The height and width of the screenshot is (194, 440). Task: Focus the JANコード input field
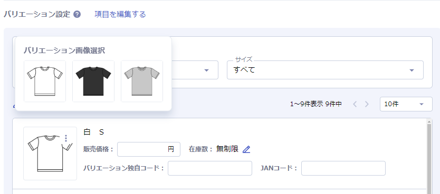[x=343, y=168]
